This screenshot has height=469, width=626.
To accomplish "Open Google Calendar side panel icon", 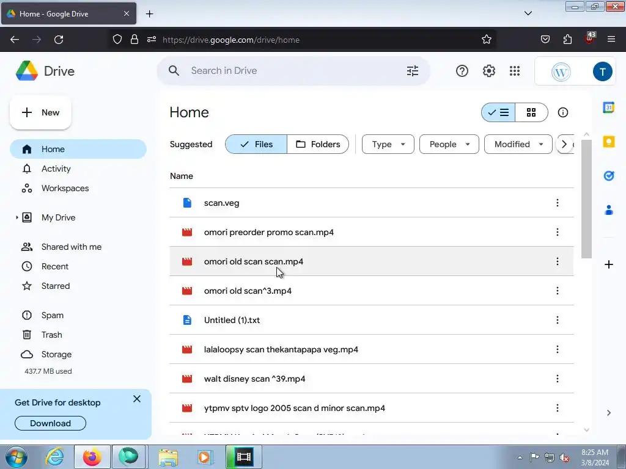I will pos(608,107).
